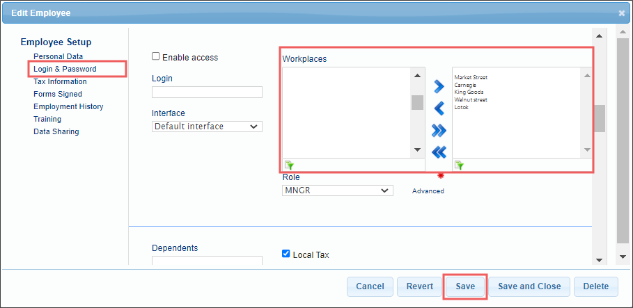Move selected workplace right with single arrow
Image resolution: width=633 pixels, height=308 pixels.
pyautogui.click(x=439, y=86)
